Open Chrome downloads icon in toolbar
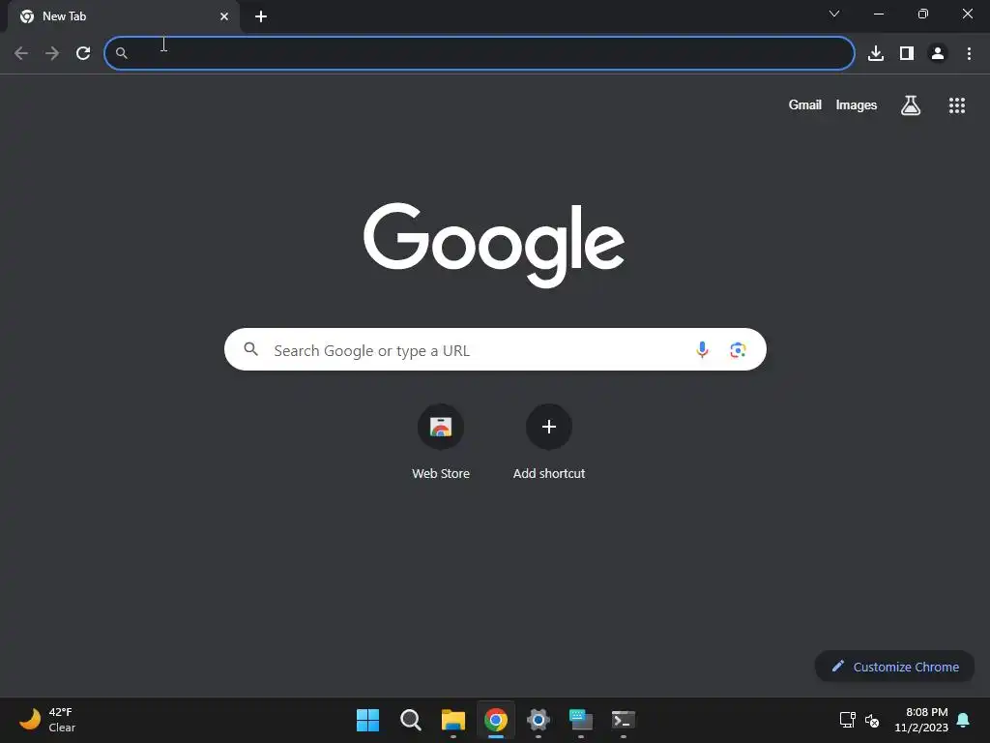 pos(875,53)
